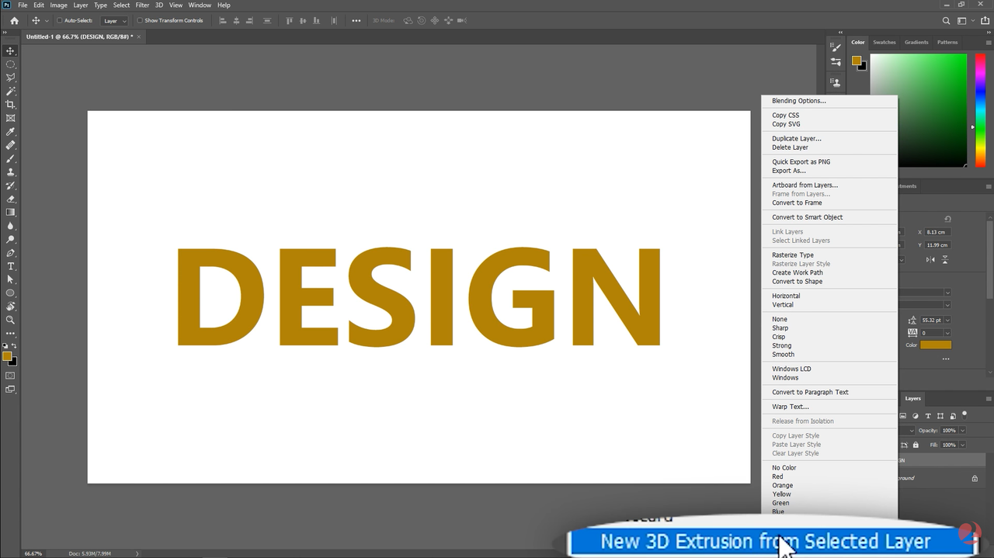This screenshot has width=994, height=558.
Task: Switch to the Swatches tab
Action: click(x=884, y=43)
